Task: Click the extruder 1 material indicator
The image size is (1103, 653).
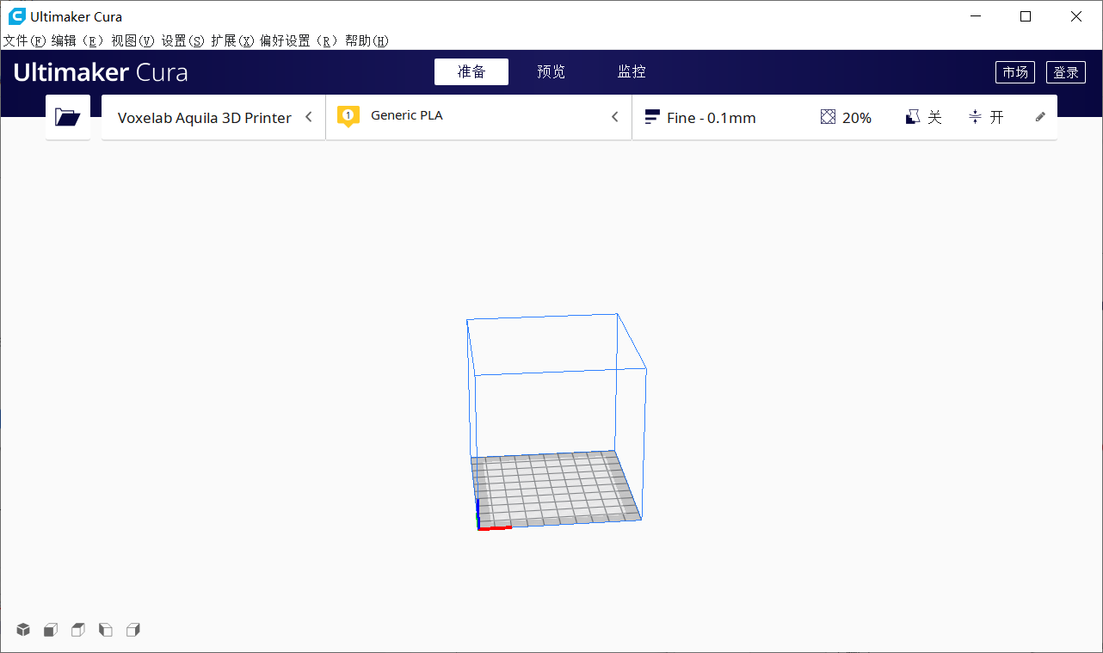Action: 348,116
